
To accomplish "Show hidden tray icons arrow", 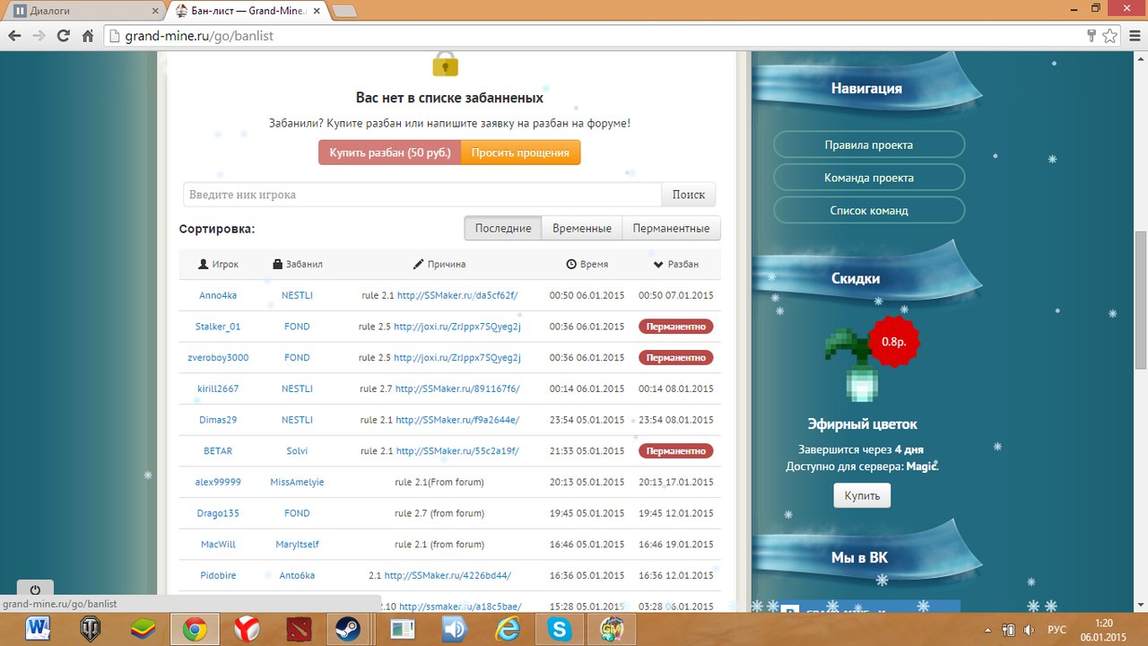I will click(989, 629).
